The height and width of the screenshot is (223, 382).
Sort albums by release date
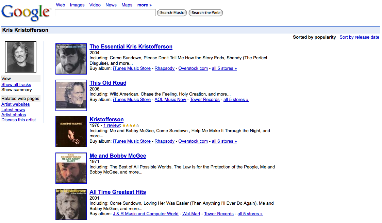click(359, 37)
